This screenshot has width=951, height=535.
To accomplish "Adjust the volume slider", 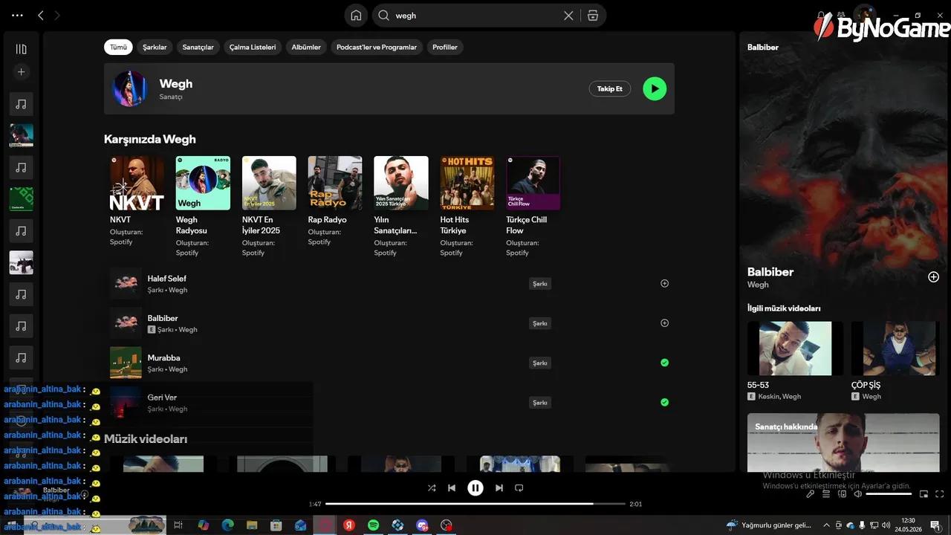I will [x=889, y=493].
